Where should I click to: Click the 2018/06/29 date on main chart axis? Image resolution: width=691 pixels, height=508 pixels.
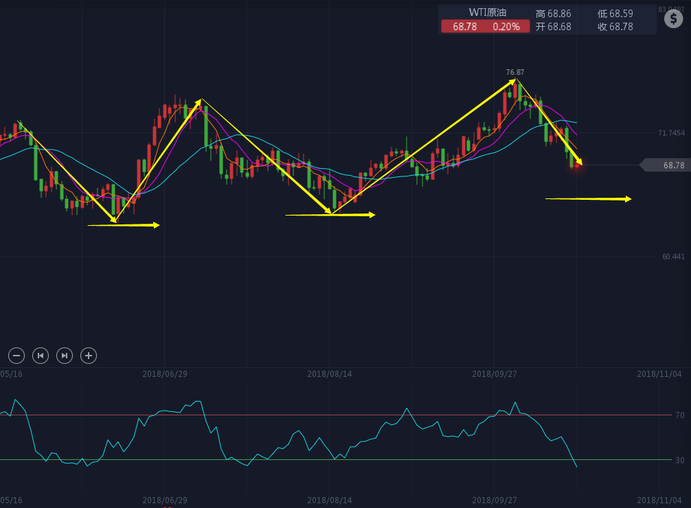point(165,374)
